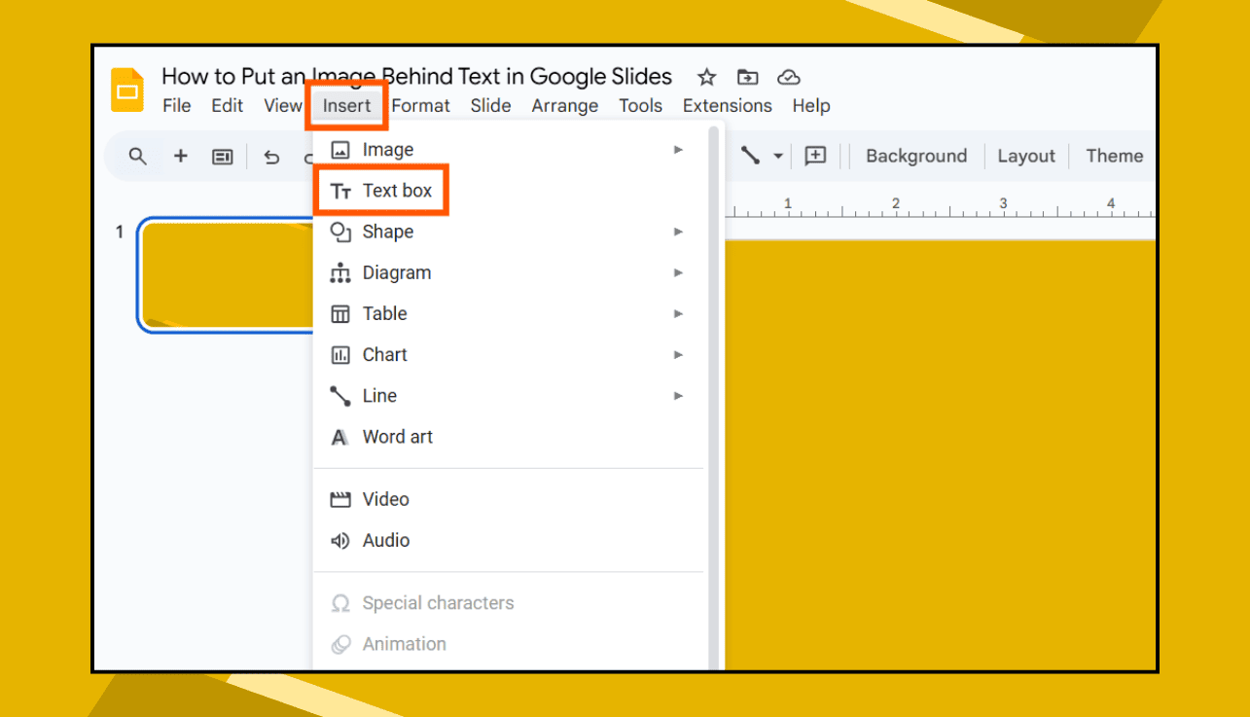Open the Theme panel

(x=1114, y=156)
